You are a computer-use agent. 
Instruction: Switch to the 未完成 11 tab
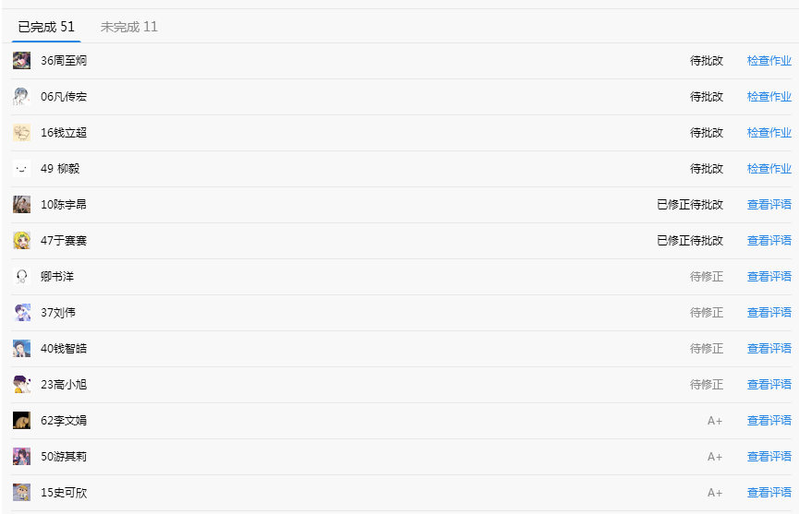[128, 27]
